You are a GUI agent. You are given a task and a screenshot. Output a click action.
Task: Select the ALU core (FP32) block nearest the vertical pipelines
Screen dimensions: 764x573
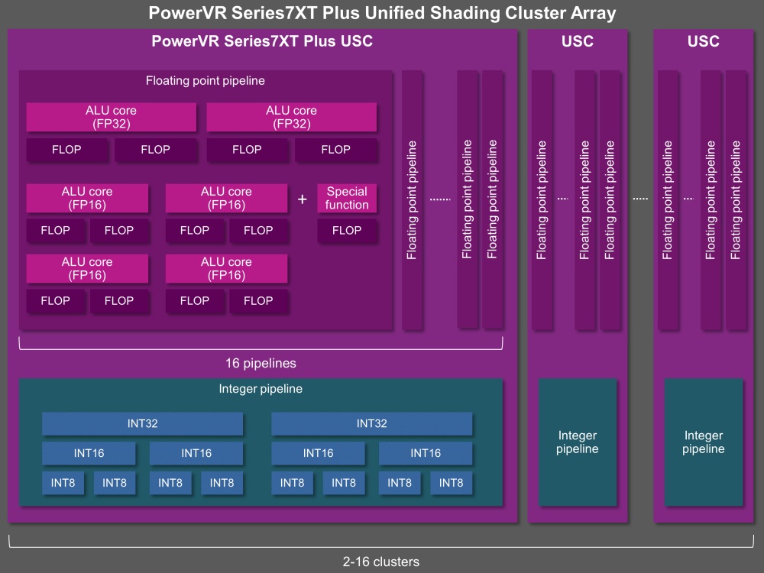291,117
